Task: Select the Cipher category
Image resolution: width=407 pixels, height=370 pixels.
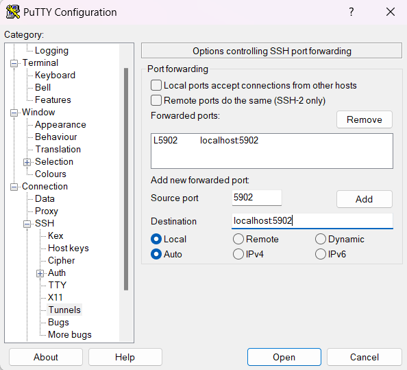Action: (x=61, y=260)
